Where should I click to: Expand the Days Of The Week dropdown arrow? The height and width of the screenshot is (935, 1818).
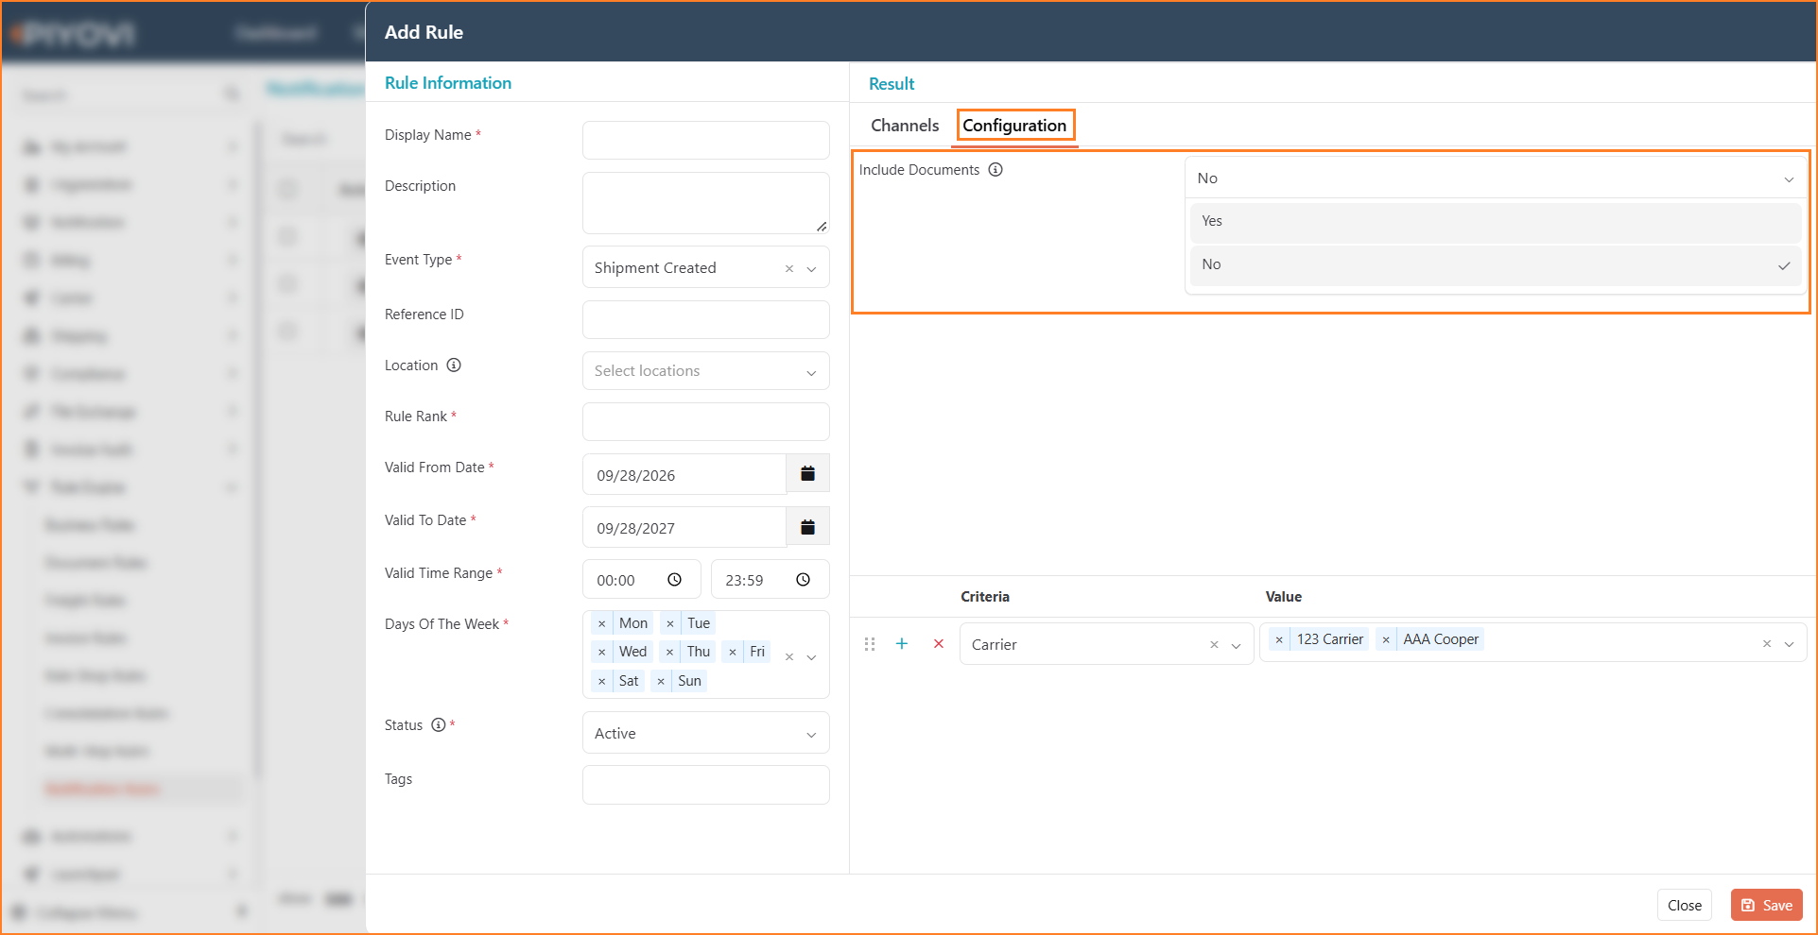811,657
